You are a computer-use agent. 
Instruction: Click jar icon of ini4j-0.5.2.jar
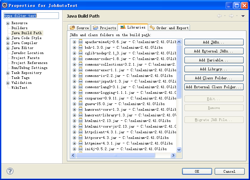[x=81, y=149]
